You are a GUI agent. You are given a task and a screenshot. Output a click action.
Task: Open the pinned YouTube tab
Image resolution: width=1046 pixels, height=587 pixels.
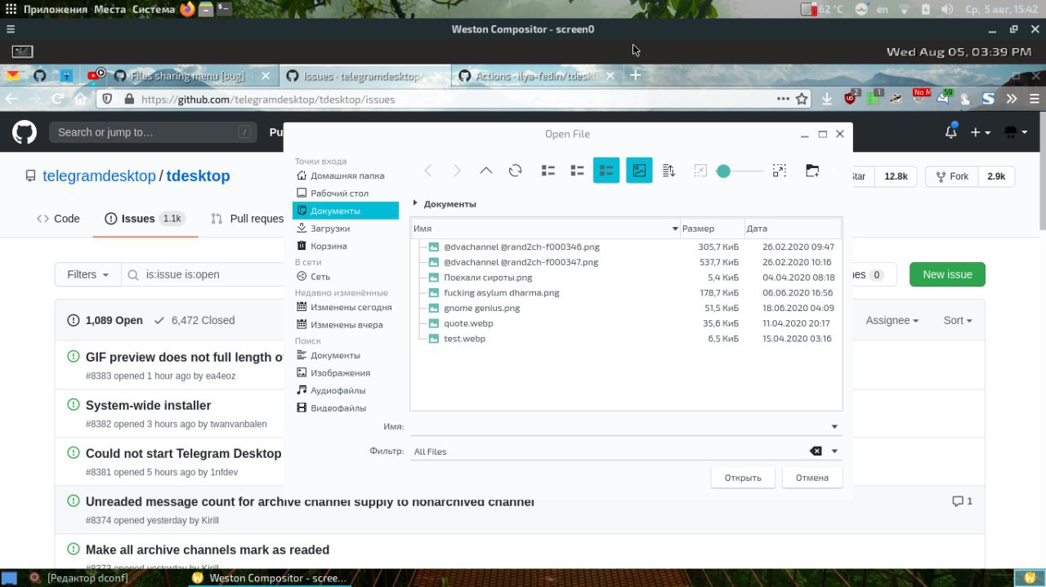[x=96, y=75]
